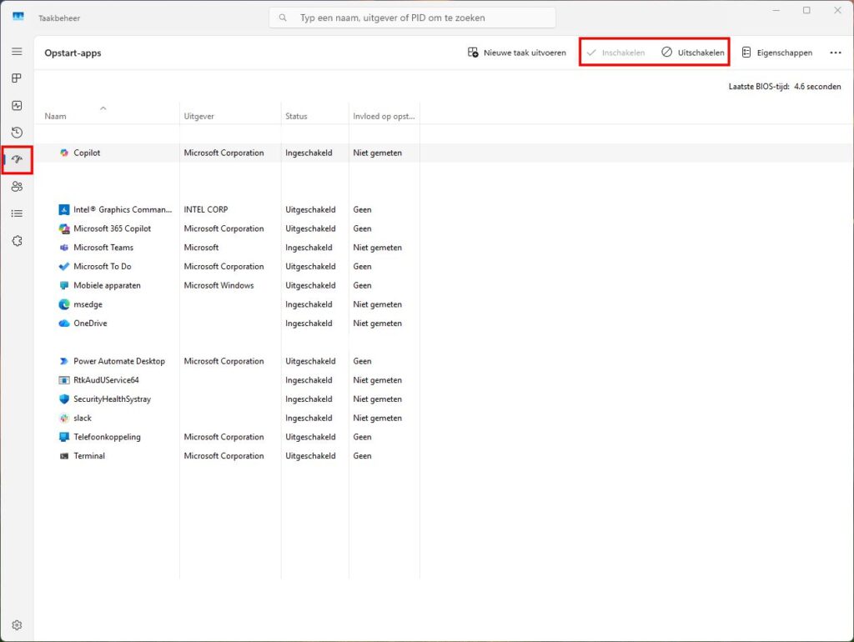Click the Copilot app icon
The width and height of the screenshot is (854, 642).
[62, 153]
